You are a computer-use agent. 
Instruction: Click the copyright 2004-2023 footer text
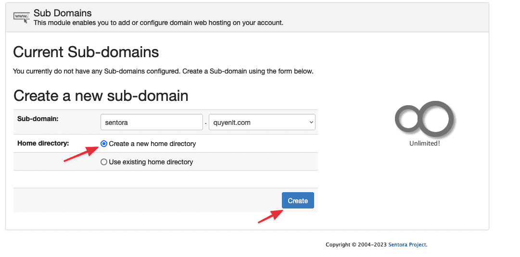point(356,245)
